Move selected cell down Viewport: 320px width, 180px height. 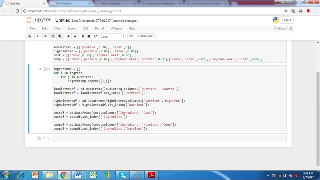tap(75, 36)
